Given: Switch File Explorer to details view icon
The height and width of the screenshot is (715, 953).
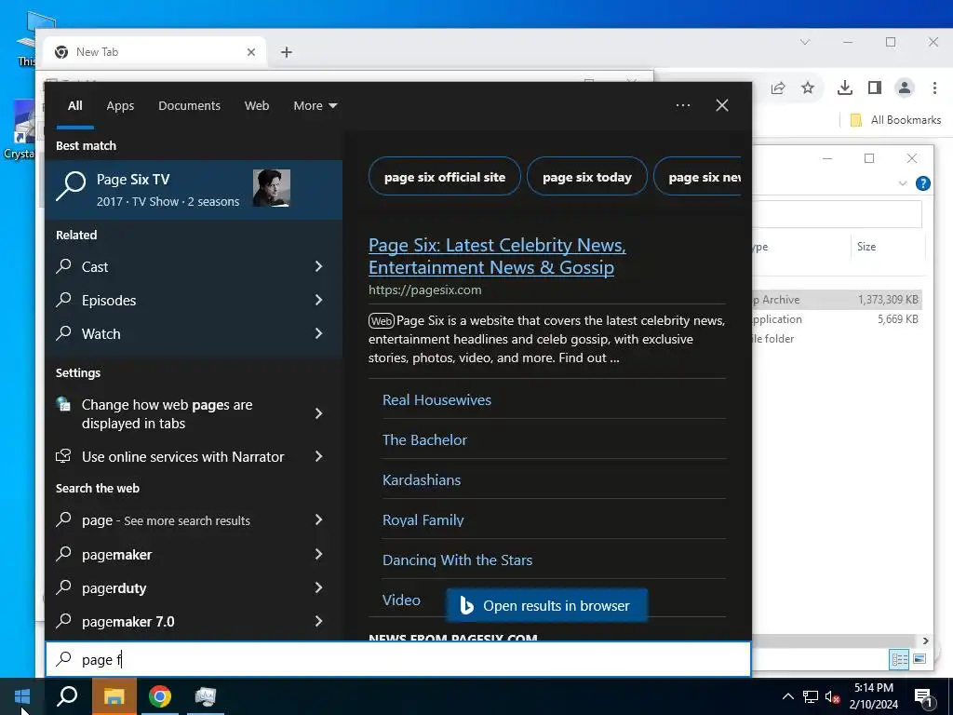Looking at the screenshot, I should pyautogui.click(x=900, y=659).
